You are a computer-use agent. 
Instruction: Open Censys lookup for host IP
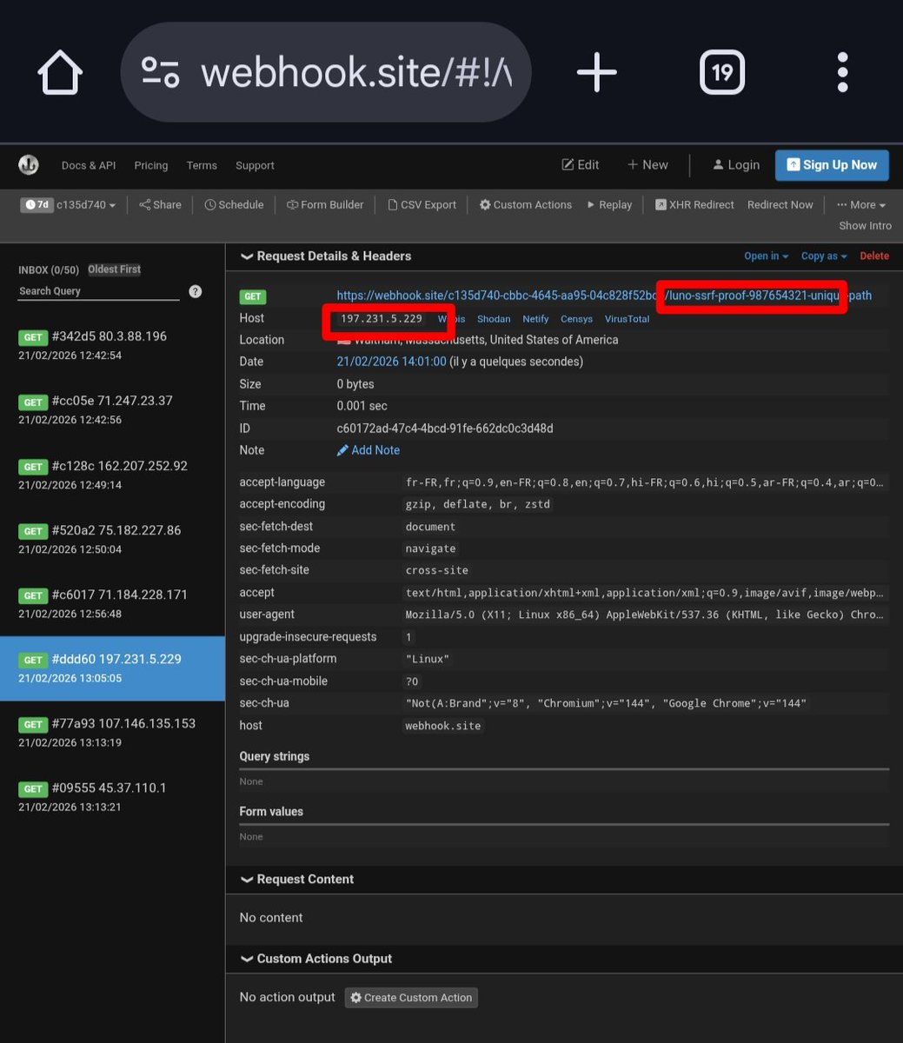576,319
